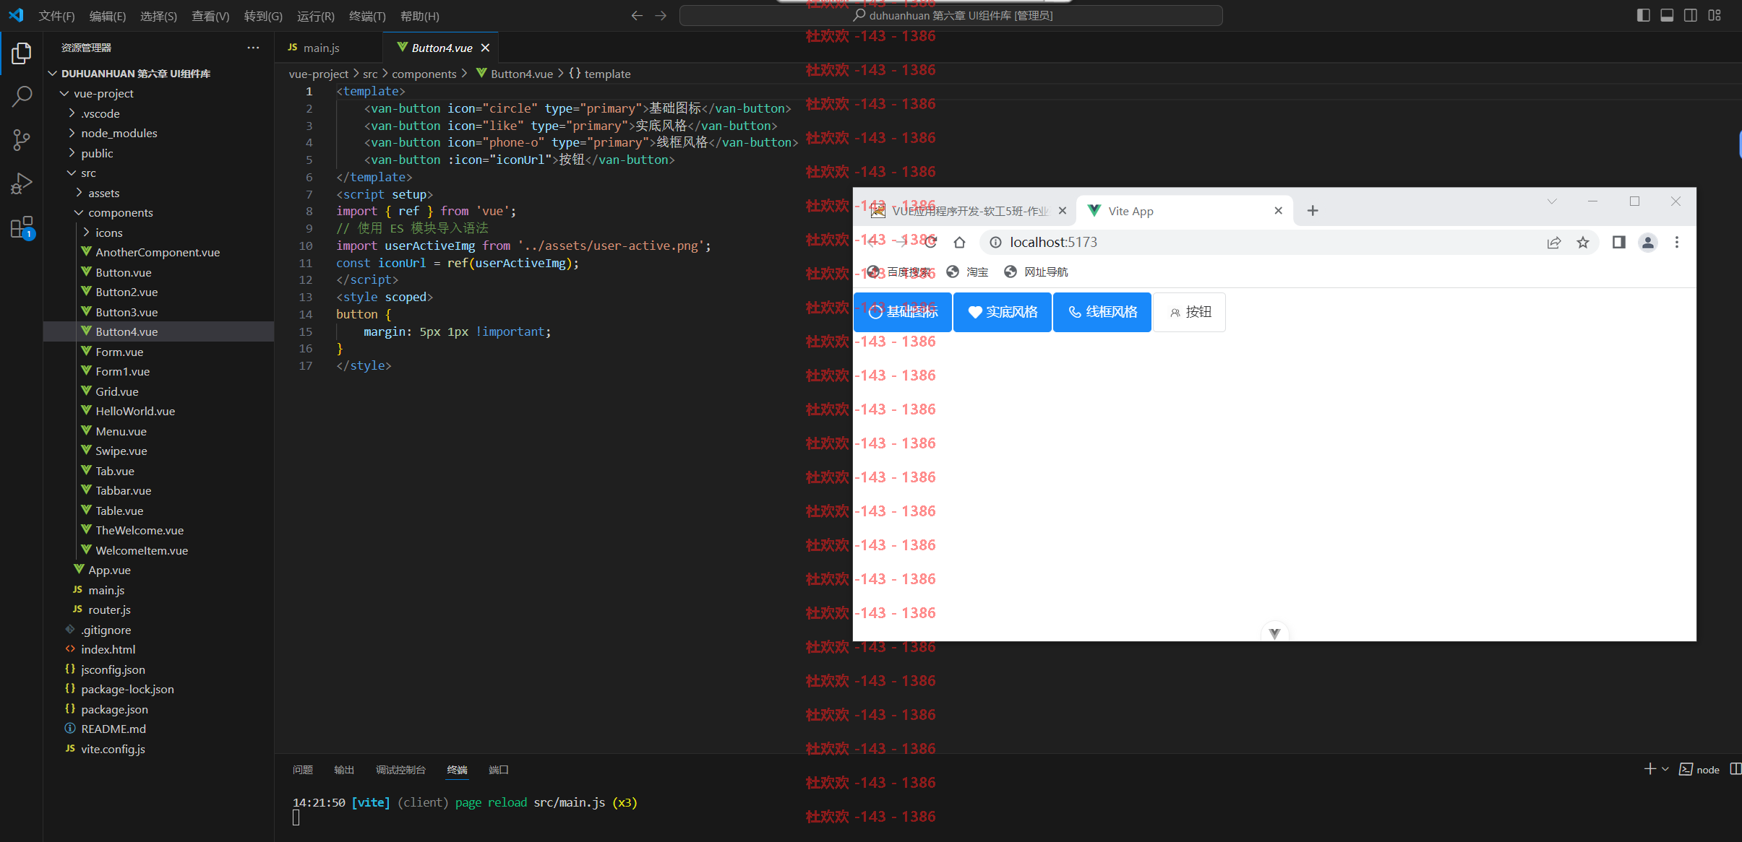Click the 实底风格 button in browser
1742x842 pixels.
click(1003, 312)
